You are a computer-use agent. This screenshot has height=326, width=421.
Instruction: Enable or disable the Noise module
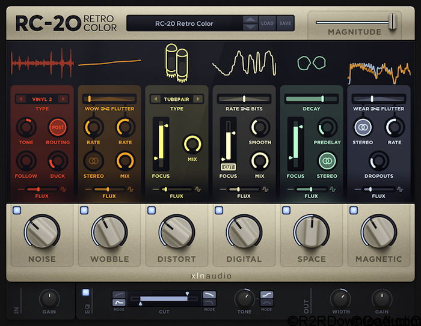tap(17, 211)
